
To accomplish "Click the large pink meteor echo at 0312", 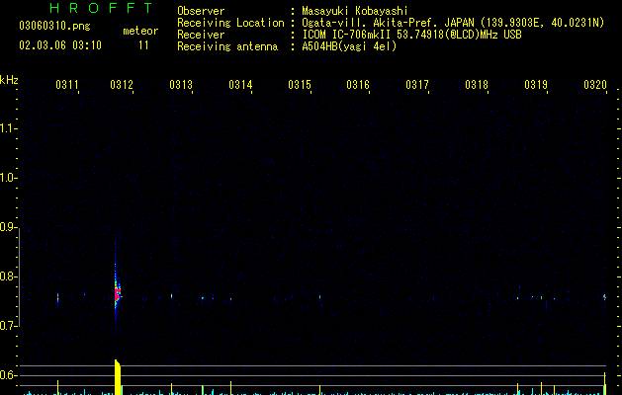I will [x=117, y=294].
